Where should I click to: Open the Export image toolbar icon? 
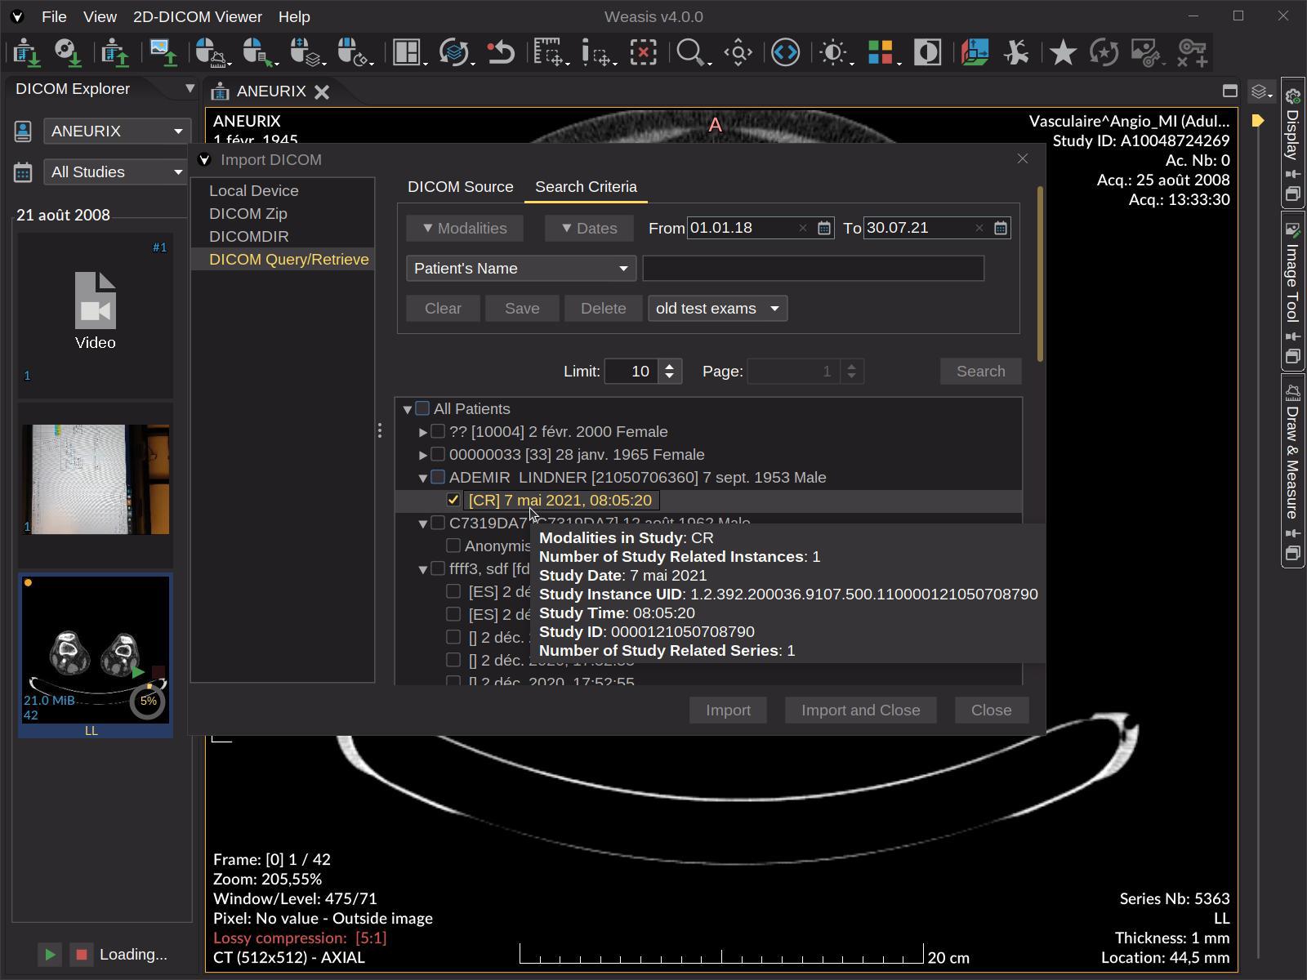(163, 53)
